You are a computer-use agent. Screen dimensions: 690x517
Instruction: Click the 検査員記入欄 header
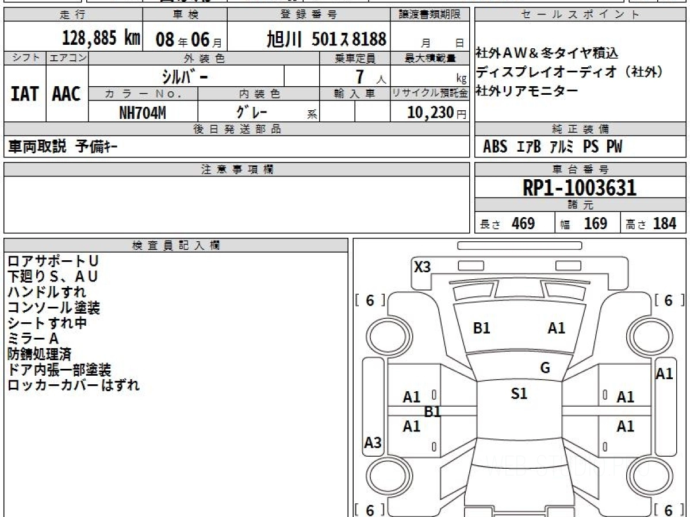[176, 245]
